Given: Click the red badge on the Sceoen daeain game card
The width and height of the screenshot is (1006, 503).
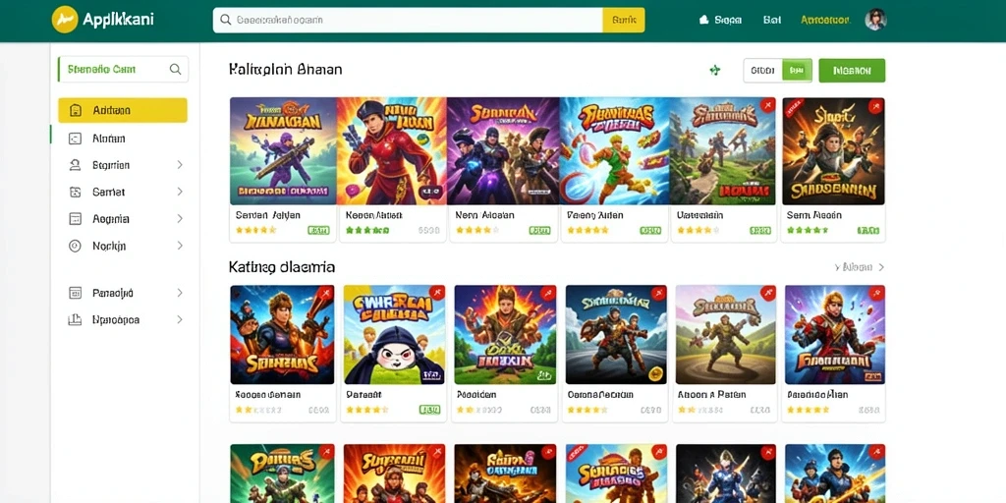Looking at the screenshot, I should (x=325, y=294).
